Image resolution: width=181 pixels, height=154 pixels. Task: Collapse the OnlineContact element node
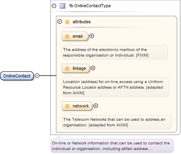point(37,76)
